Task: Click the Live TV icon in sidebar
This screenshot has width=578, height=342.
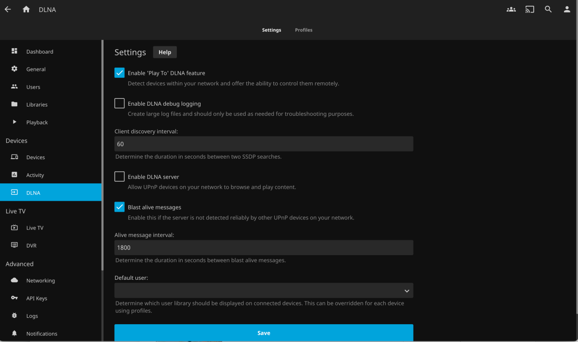Action: (x=14, y=227)
